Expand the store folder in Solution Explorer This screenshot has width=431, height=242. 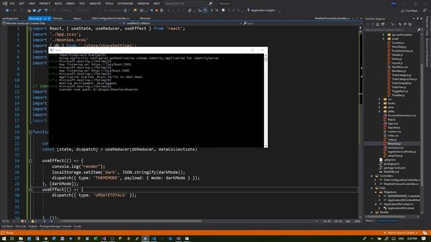click(x=380, y=108)
